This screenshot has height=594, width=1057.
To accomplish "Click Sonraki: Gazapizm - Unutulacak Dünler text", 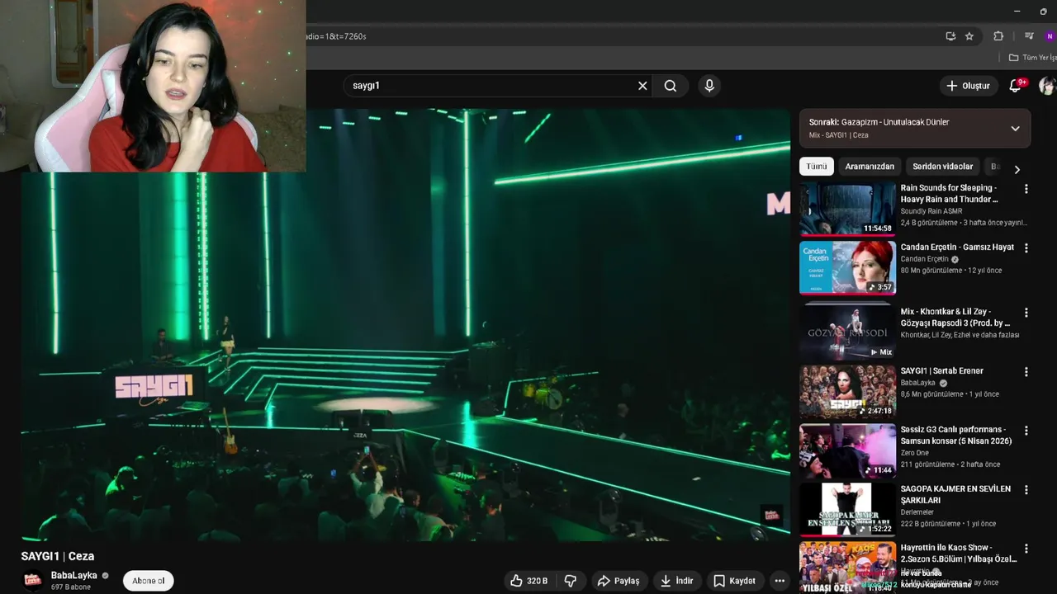I will [x=879, y=122].
